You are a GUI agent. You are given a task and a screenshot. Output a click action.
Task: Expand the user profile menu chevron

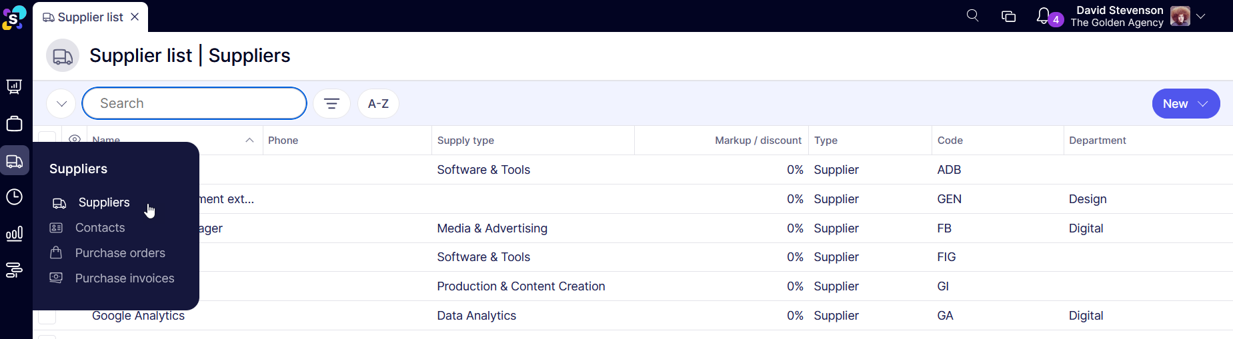pos(1200,16)
